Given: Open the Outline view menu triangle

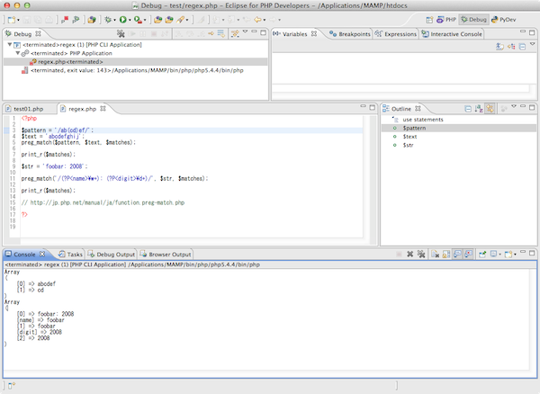Looking at the screenshot, I should tap(514, 106).
